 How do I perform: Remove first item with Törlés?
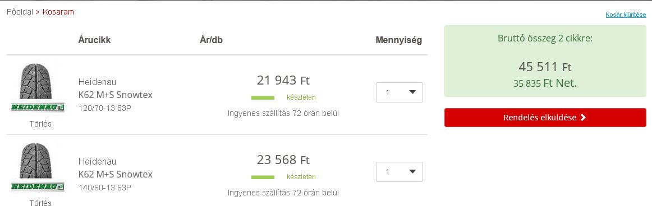click(x=40, y=124)
